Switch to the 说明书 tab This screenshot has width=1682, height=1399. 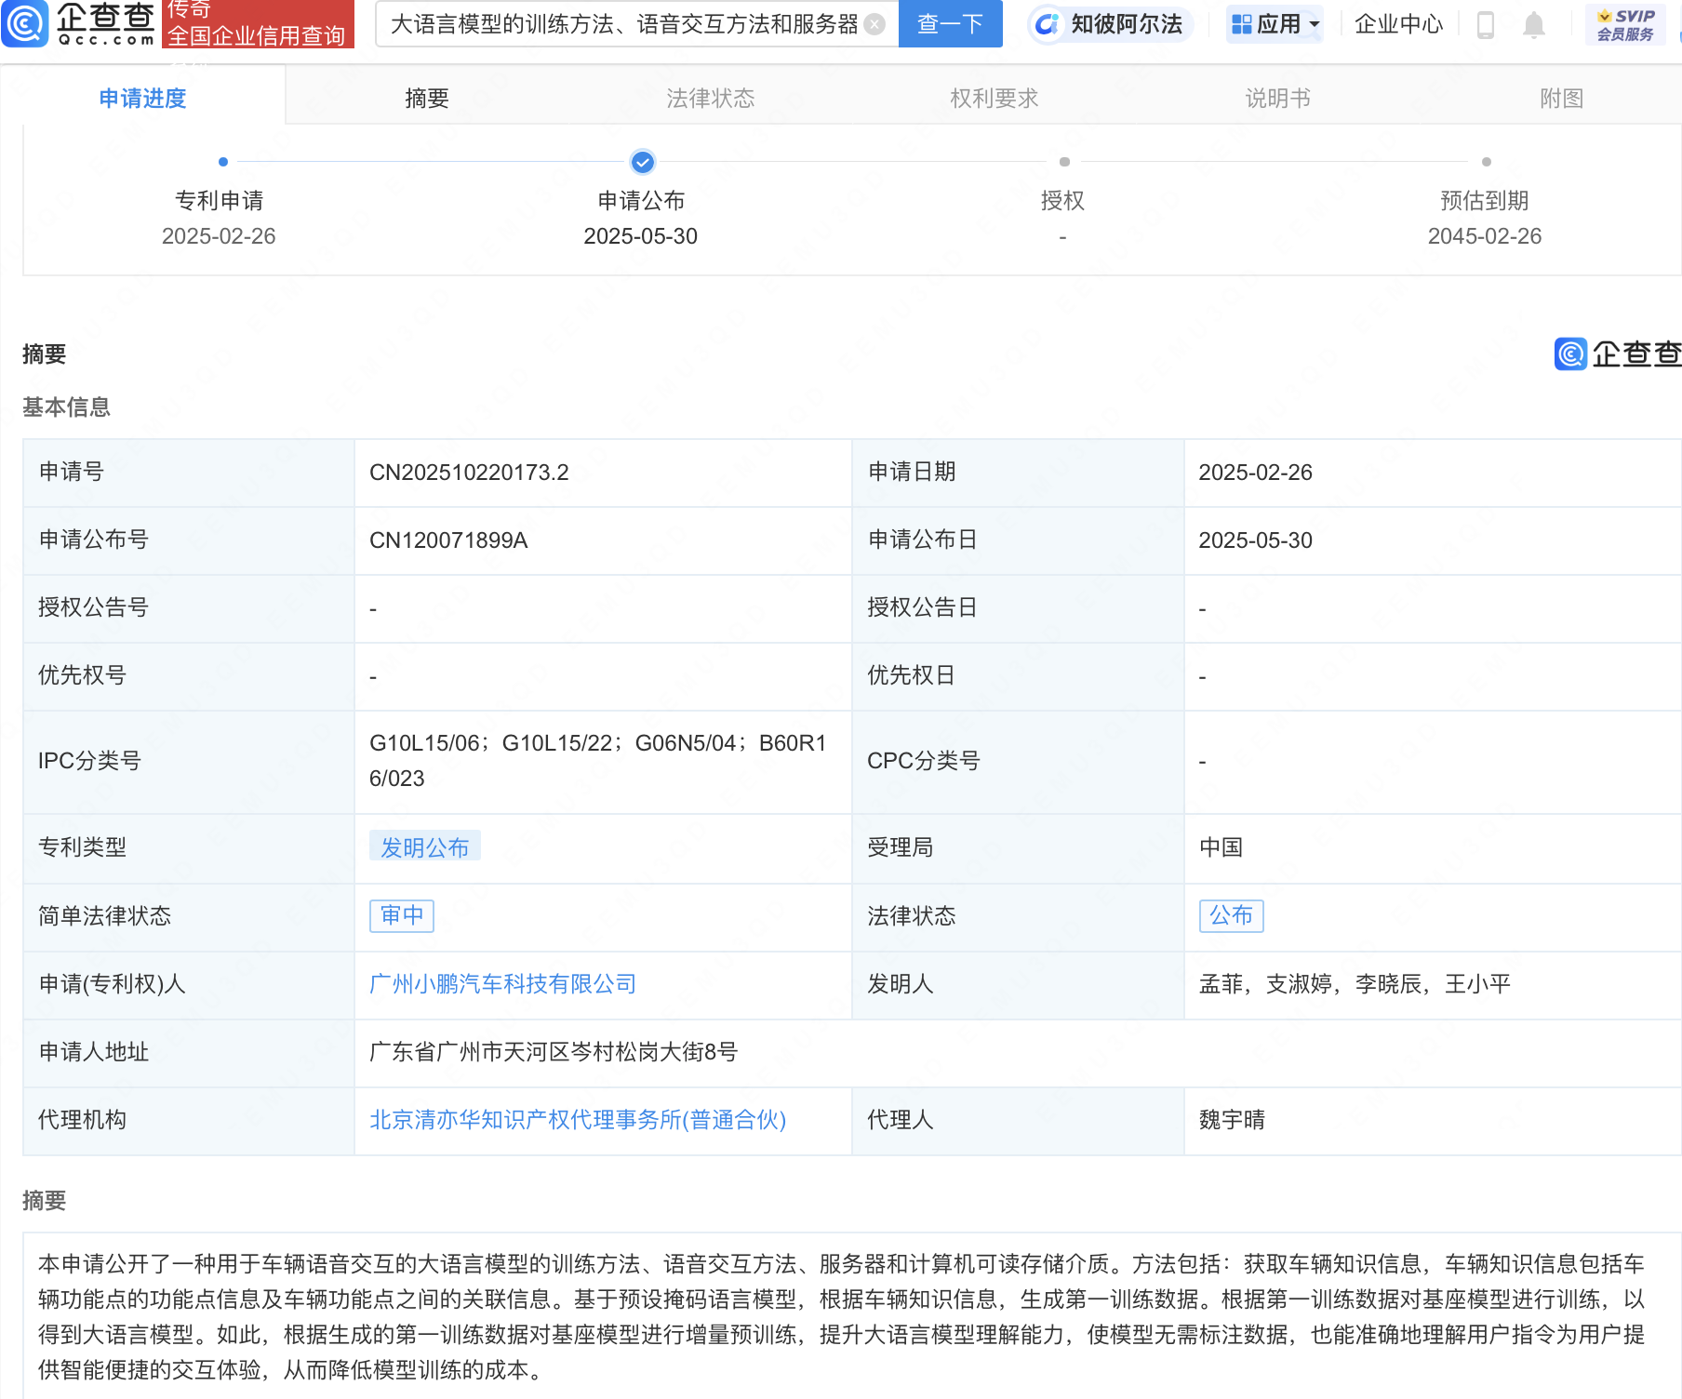click(1278, 98)
